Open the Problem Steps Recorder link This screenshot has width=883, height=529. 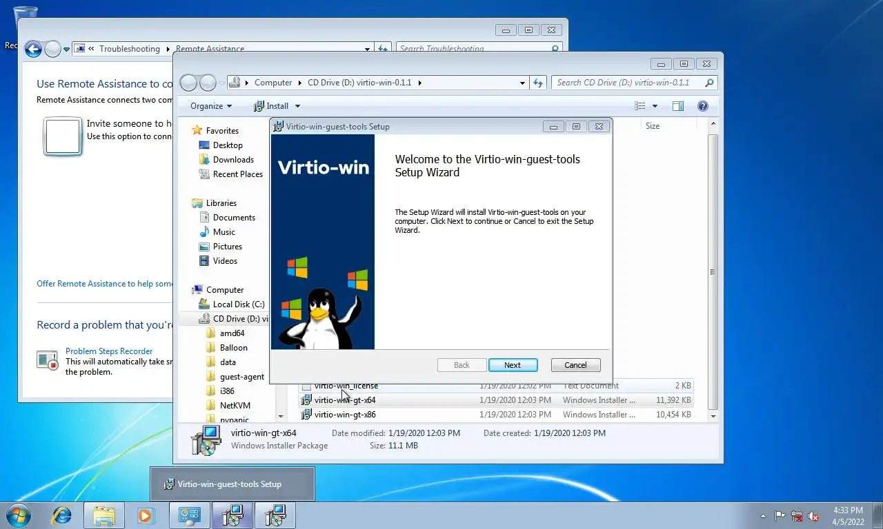pyautogui.click(x=109, y=351)
